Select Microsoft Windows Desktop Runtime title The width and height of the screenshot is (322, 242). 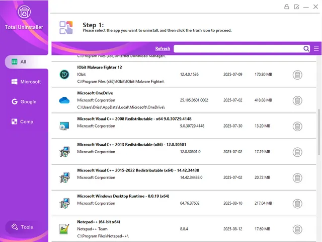pyautogui.click(x=123, y=196)
